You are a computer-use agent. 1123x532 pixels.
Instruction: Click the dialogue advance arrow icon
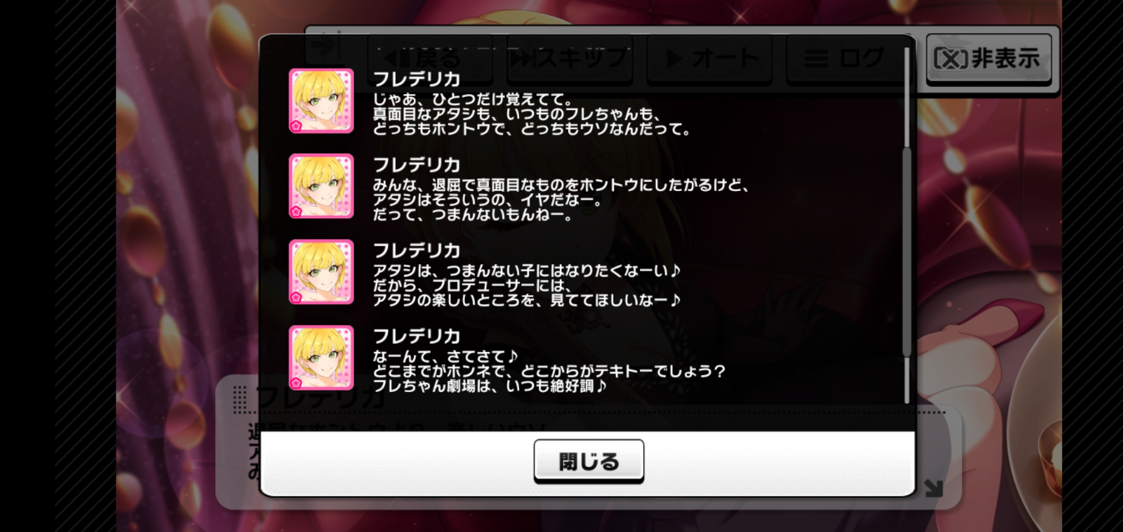pyautogui.click(x=934, y=488)
